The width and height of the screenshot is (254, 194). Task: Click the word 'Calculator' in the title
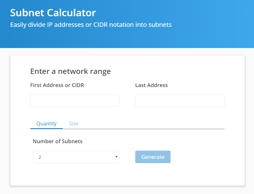click(72, 12)
